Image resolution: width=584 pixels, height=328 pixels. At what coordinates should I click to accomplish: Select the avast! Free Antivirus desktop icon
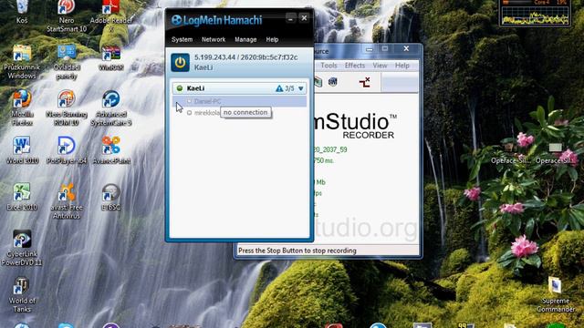click(x=67, y=200)
